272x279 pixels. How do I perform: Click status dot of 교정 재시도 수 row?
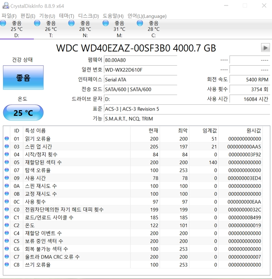coord(7,193)
